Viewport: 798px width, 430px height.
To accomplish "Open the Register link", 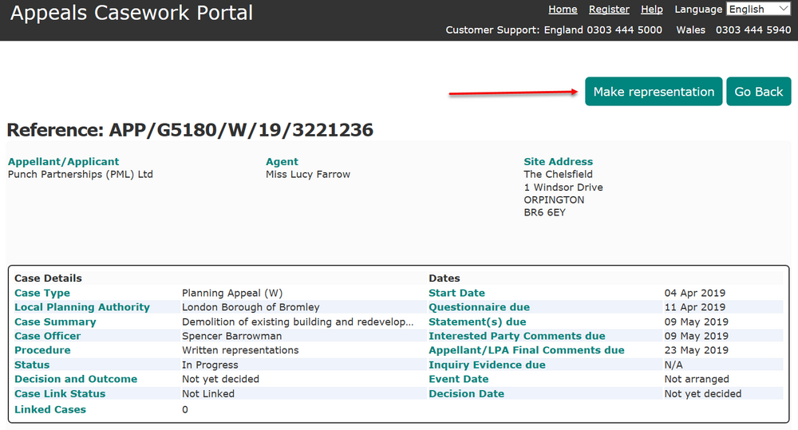I will [x=609, y=9].
